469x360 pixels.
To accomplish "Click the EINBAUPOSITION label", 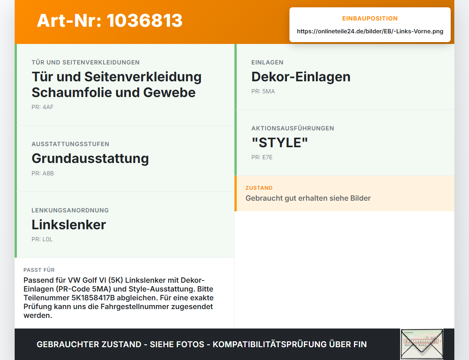I will [x=370, y=18].
